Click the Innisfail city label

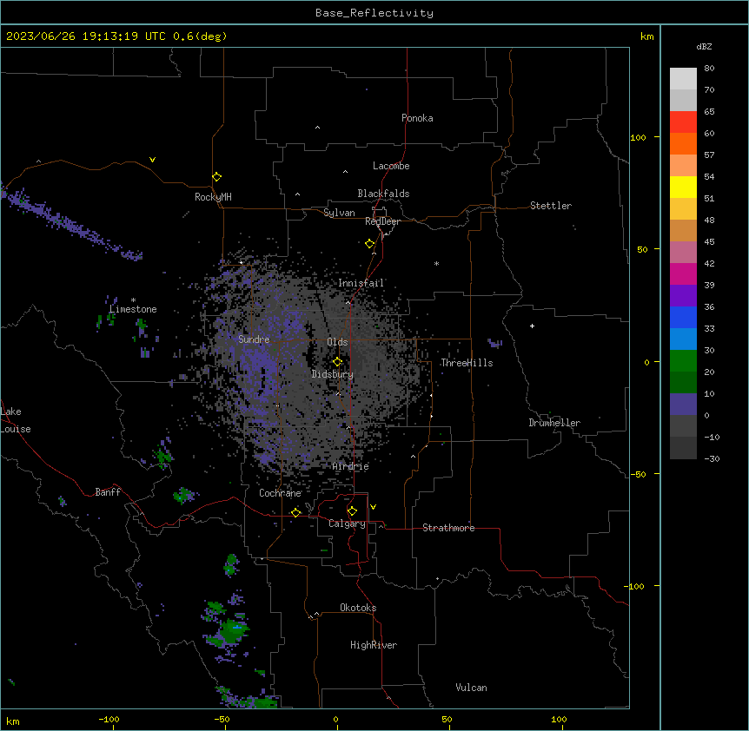361,283
